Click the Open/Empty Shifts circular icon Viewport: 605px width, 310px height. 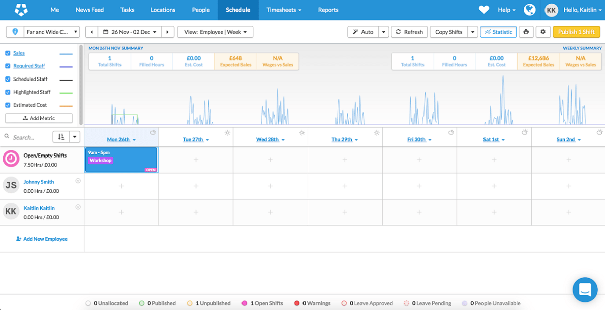(x=11, y=159)
